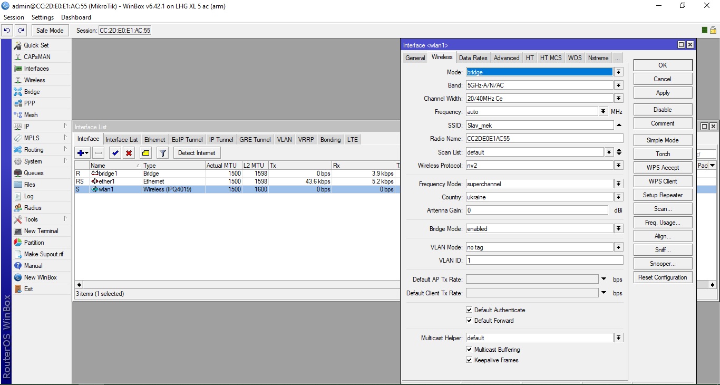Click Reset Configuration button

pyautogui.click(x=663, y=277)
